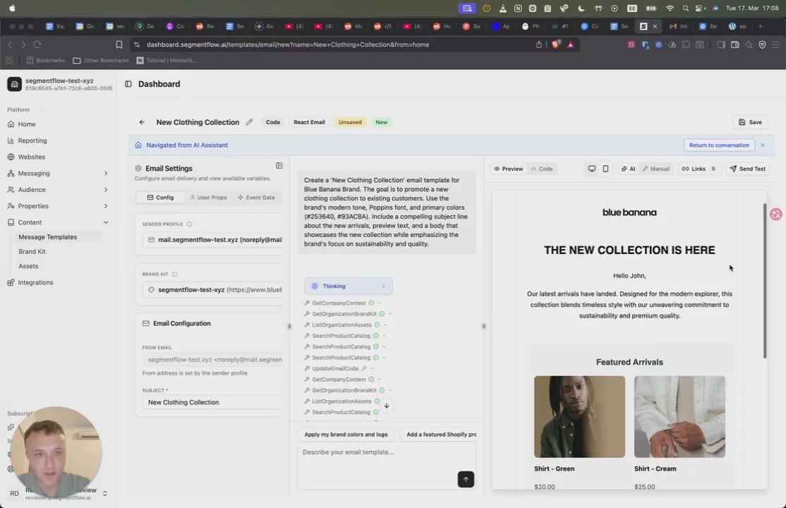Open Brand Kit under Content
Viewport: 786px width, 508px height.
(x=32, y=251)
